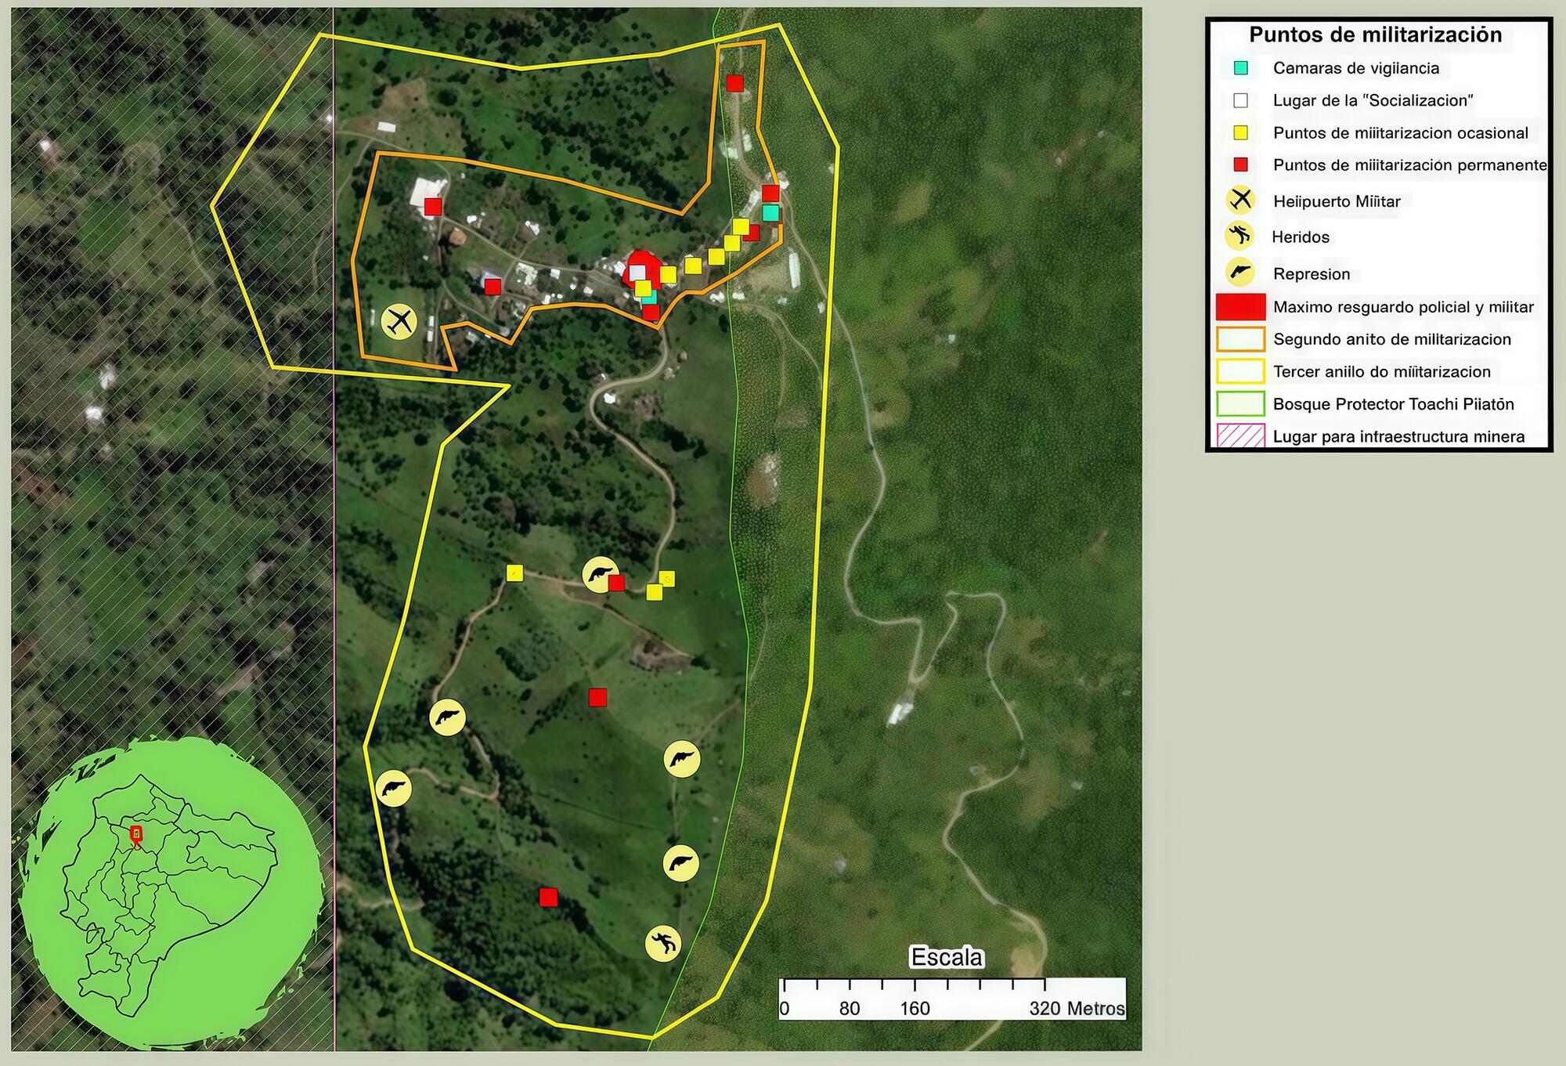The height and width of the screenshot is (1066, 1566).
Task: Click the Heridos icon in the legend
Action: pyautogui.click(x=1239, y=236)
